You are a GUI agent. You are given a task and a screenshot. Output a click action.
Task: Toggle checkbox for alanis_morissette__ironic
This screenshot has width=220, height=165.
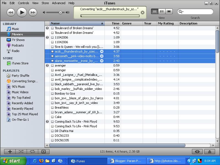(52, 61)
